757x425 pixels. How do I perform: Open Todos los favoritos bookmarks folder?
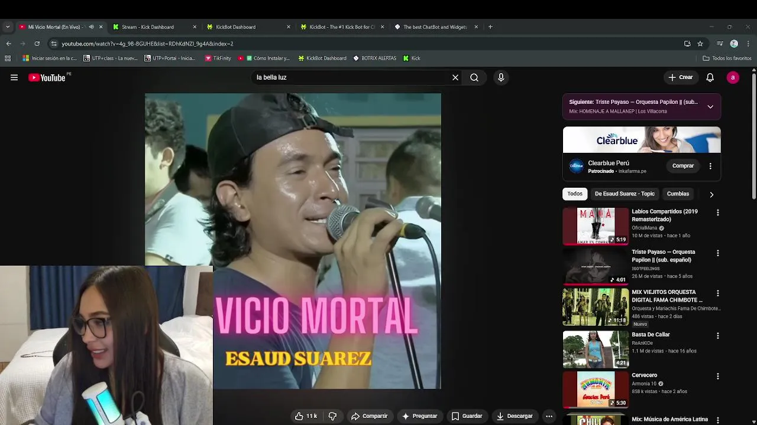point(727,58)
